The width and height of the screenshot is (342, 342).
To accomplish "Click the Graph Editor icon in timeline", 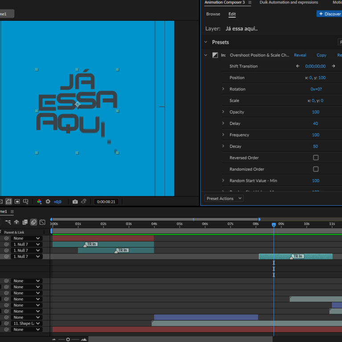I will pyautogui.click(x=42, y=222).
